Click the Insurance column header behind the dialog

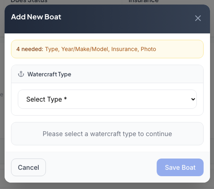143,2
